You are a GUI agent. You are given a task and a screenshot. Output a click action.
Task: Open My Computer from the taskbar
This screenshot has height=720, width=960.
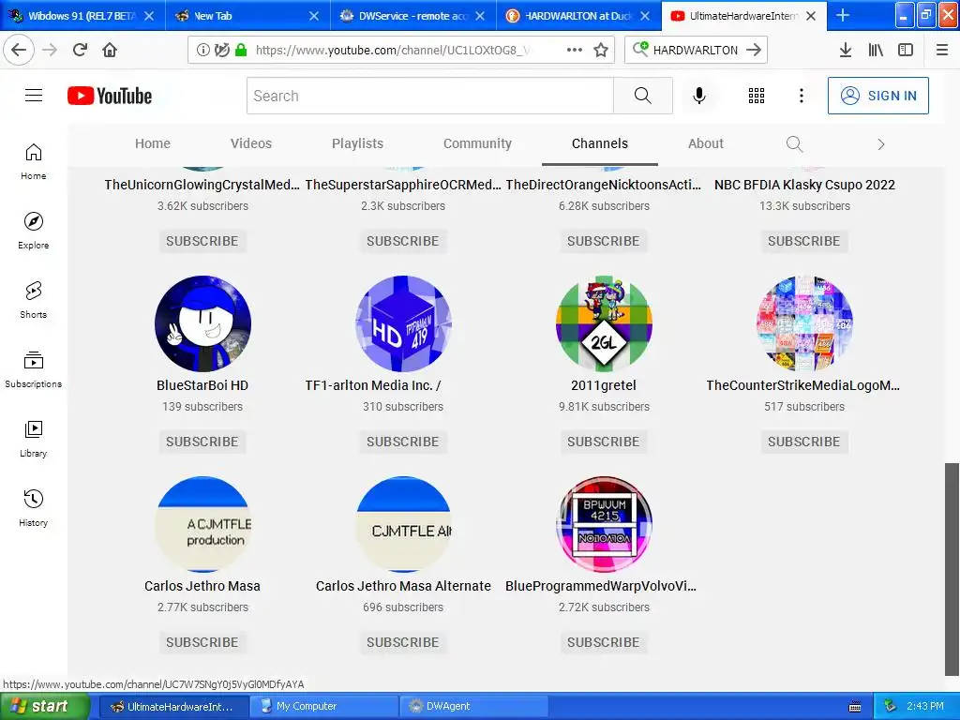click(324, 706)
